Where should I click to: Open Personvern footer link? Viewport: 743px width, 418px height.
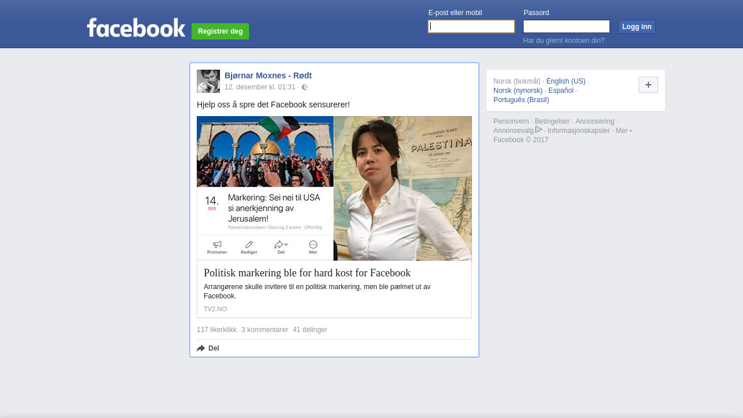coord(511,121)
